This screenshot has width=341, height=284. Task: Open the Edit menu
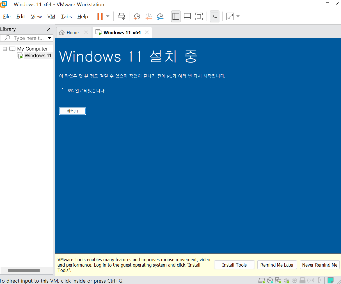21,17
